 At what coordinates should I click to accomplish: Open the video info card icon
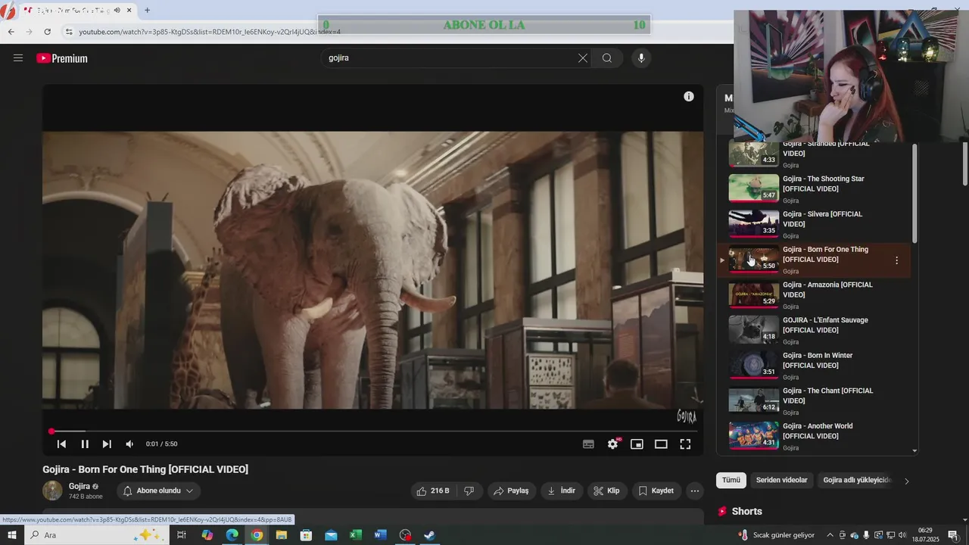[x=689, y=96]
